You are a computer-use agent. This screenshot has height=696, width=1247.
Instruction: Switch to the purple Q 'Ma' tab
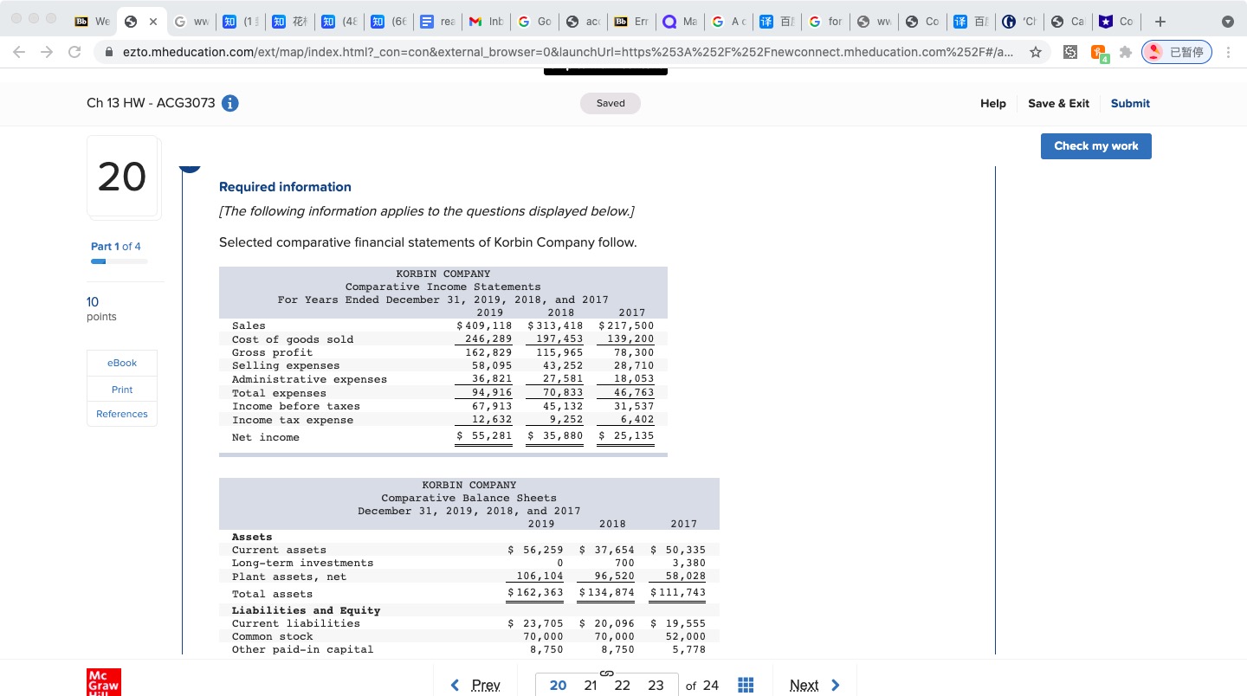pos(680,21)
